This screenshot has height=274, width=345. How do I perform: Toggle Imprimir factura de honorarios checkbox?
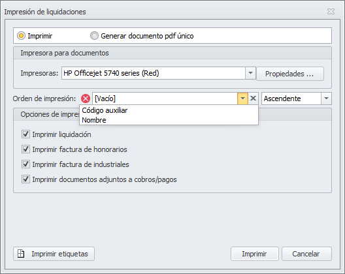(x=25, y=149)
